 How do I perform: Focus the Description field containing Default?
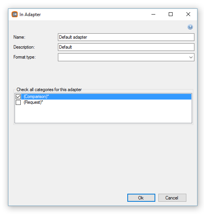point(126,47)
